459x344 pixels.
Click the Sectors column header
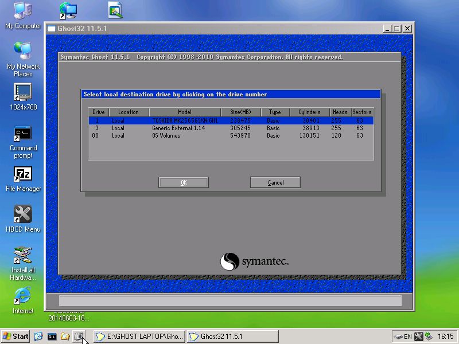(362, 112)
